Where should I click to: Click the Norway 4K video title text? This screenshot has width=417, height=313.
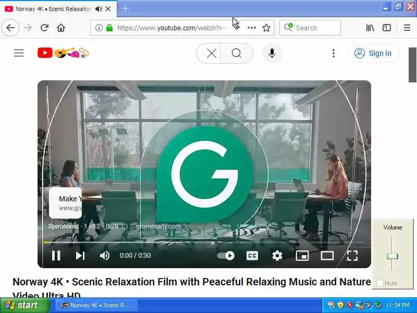point(192,288)
